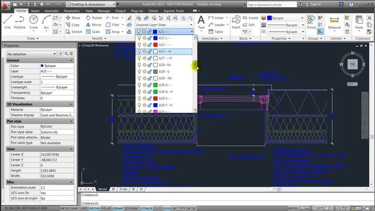
Task: Open the Parametric ribbon tab
Action: pos(71,11)
